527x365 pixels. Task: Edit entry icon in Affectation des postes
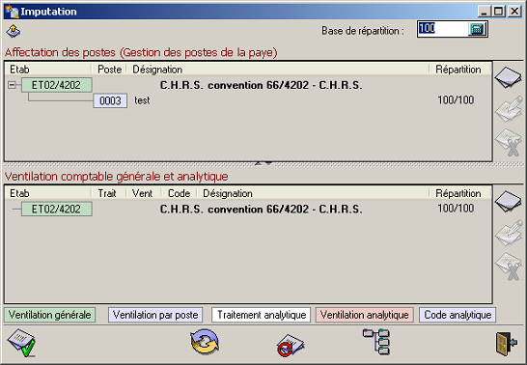(x=510, y=109)
